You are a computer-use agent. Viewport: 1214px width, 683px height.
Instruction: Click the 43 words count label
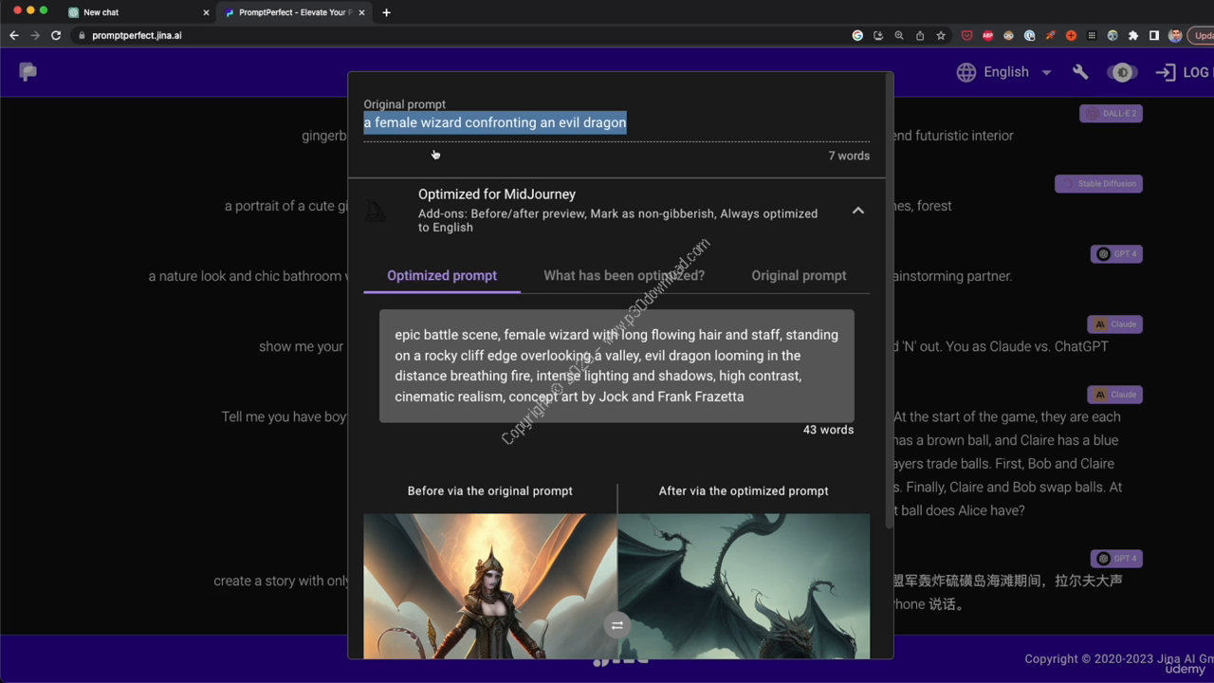(x=828, y=430)
